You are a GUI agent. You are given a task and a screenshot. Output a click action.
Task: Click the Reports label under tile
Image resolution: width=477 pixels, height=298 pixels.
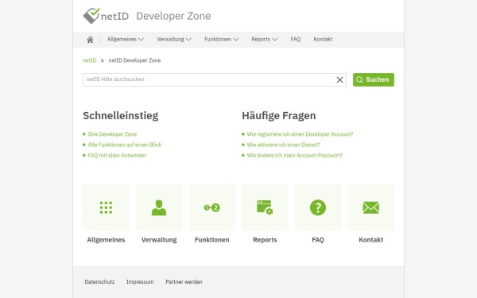coord(265,240)
